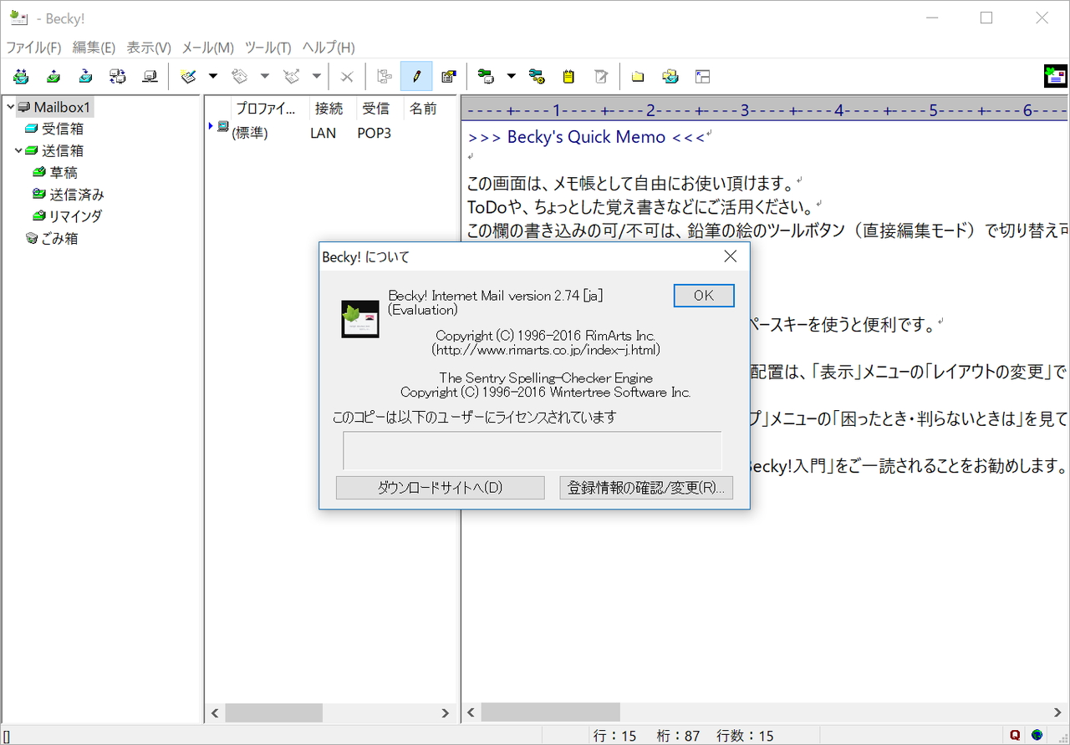Screen dimensions: 1070x745
Task: Click the profile list scroll-left arrow
Action: click(x=215, y=712)
